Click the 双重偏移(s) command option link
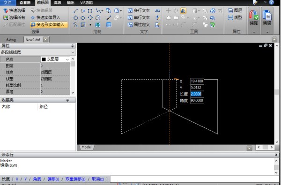Screen dimensions: 281x185 tap(75, 179)
